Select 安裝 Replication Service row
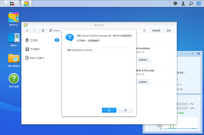204x135 pixels. tap(99, 50)
